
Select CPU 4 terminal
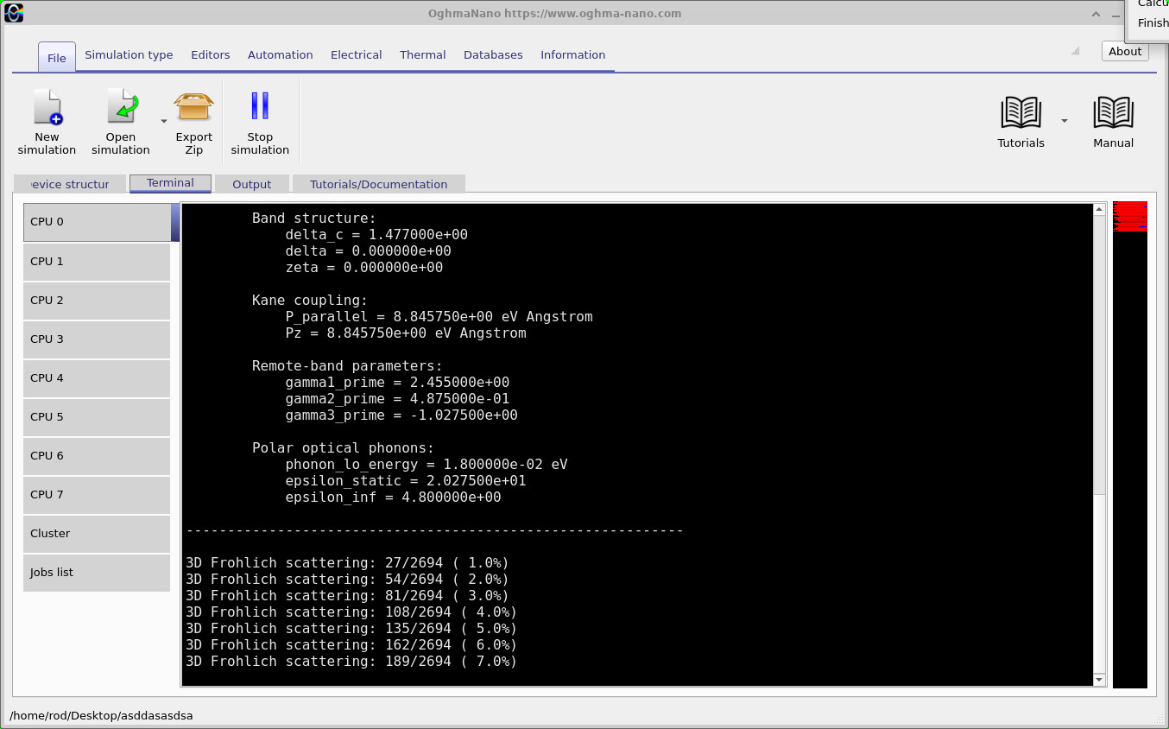point(97,378)
